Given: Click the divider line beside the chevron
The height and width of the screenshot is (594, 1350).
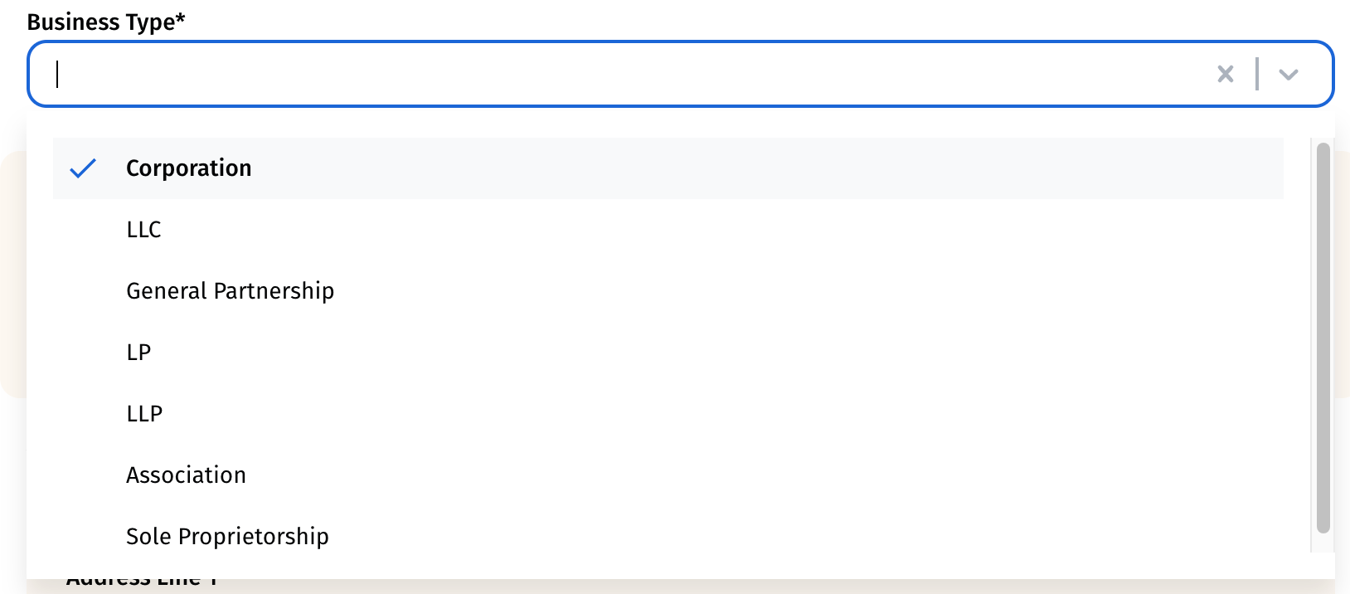Looking at the screenshot, I should click(1257, 75).
